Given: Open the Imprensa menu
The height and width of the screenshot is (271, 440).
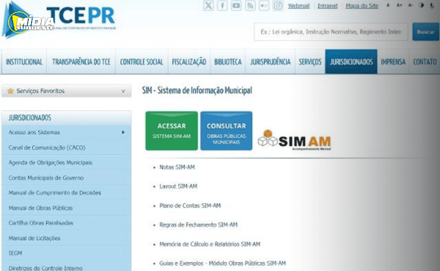Looking at the screenshot, I should 393,61.
